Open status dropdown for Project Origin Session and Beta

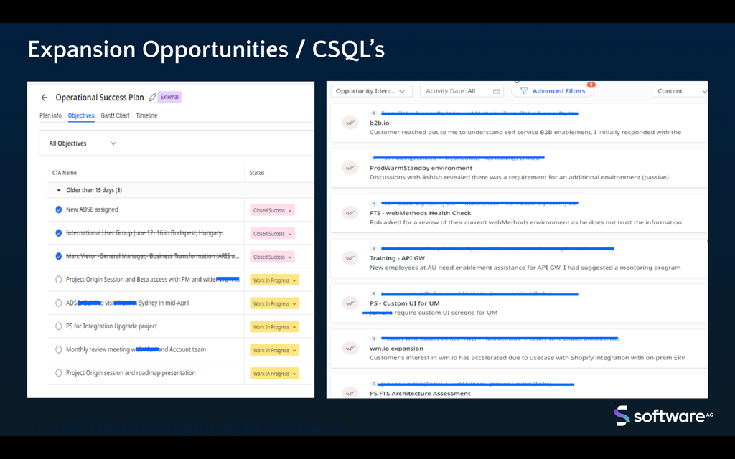[275, 280]
